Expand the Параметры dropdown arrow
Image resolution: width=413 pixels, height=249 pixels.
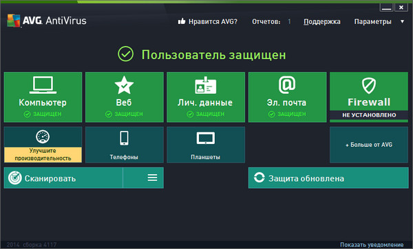coord(402,21)
